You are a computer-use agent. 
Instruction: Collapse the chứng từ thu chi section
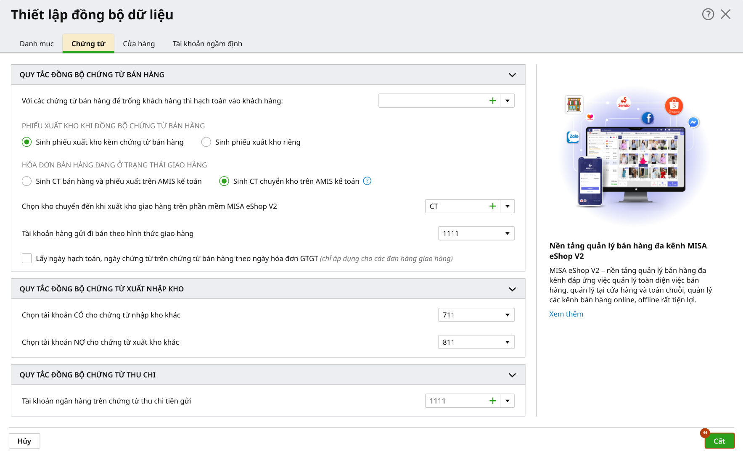click(512, 375)
